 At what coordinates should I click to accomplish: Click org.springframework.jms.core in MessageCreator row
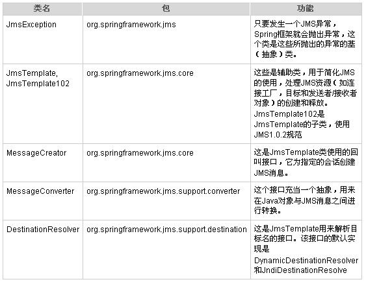[x=140, y=153]
